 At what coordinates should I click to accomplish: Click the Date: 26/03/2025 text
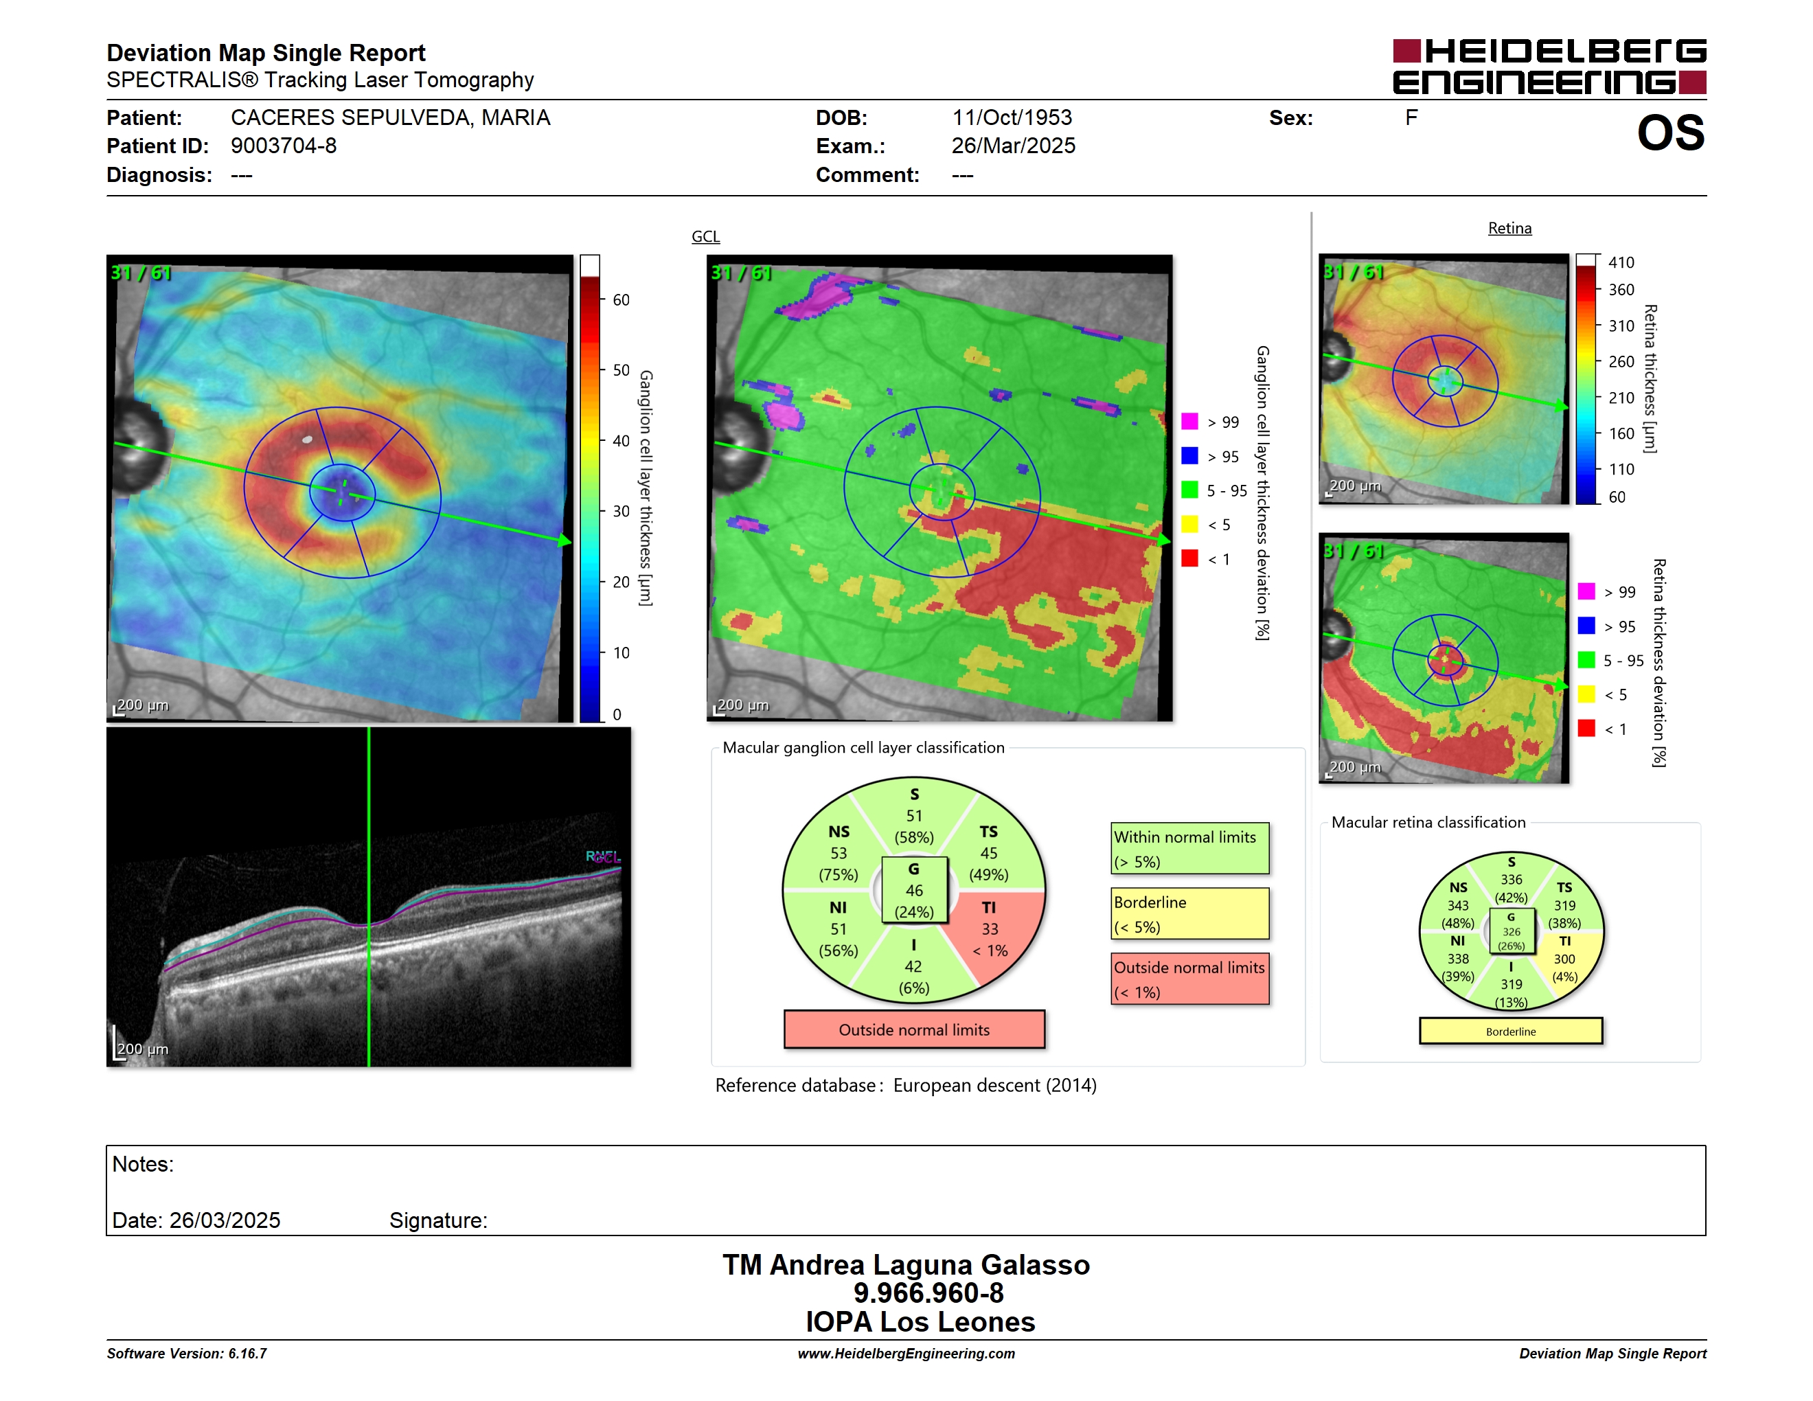tap(196, 1220)
